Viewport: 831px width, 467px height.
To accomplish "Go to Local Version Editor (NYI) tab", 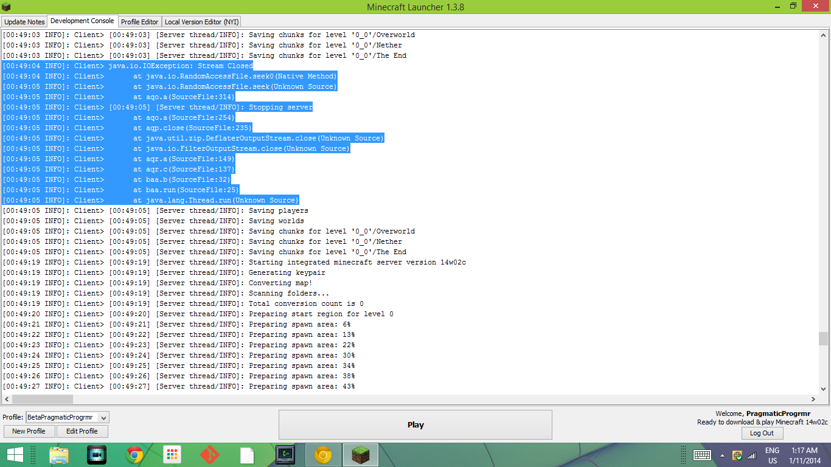I will [x=202, y=22].
